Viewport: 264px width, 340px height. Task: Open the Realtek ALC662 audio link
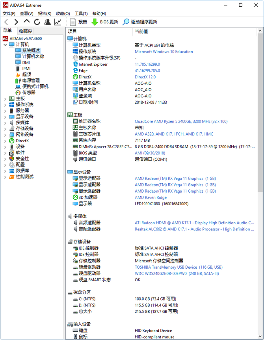point(194,229)
